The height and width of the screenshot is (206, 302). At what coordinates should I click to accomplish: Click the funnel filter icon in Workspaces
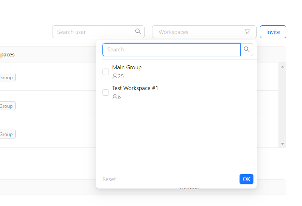247,32
